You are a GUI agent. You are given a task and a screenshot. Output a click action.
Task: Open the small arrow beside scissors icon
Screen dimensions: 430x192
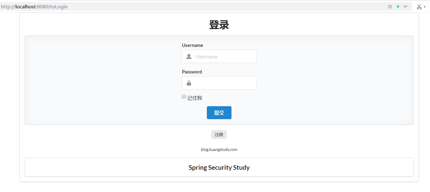425,7
